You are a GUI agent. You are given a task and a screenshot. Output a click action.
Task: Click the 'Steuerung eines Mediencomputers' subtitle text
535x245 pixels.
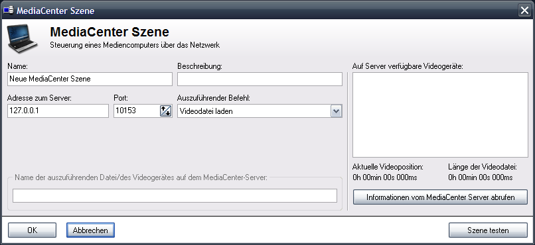(135, 45)
